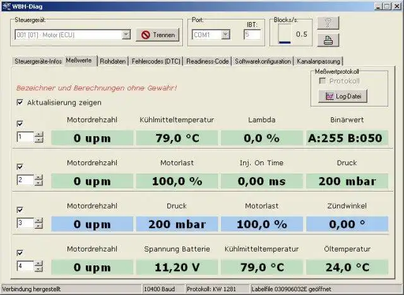The height and width of the screenshot is (295, 404).
Task: Click the Protokoll: KW 1281 status entry
Action: point(211,289)
